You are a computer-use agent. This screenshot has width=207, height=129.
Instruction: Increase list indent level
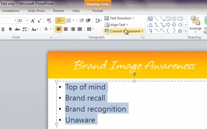point(88,20)
